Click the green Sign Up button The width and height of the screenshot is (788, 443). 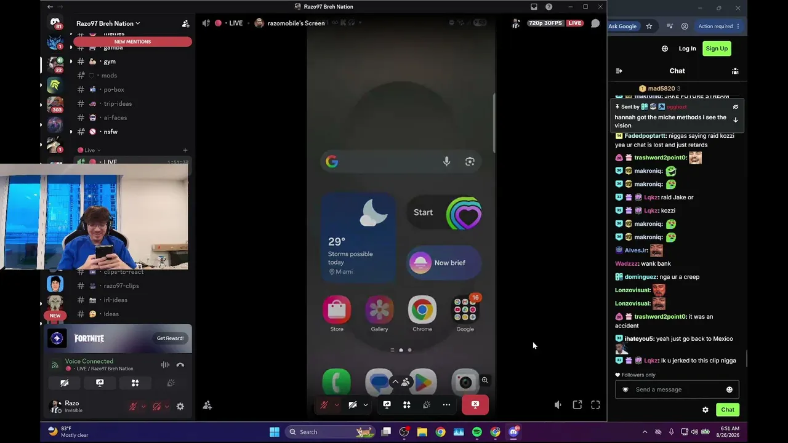tap(717, 49)
